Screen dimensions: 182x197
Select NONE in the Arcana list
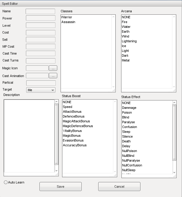point(147,17)
